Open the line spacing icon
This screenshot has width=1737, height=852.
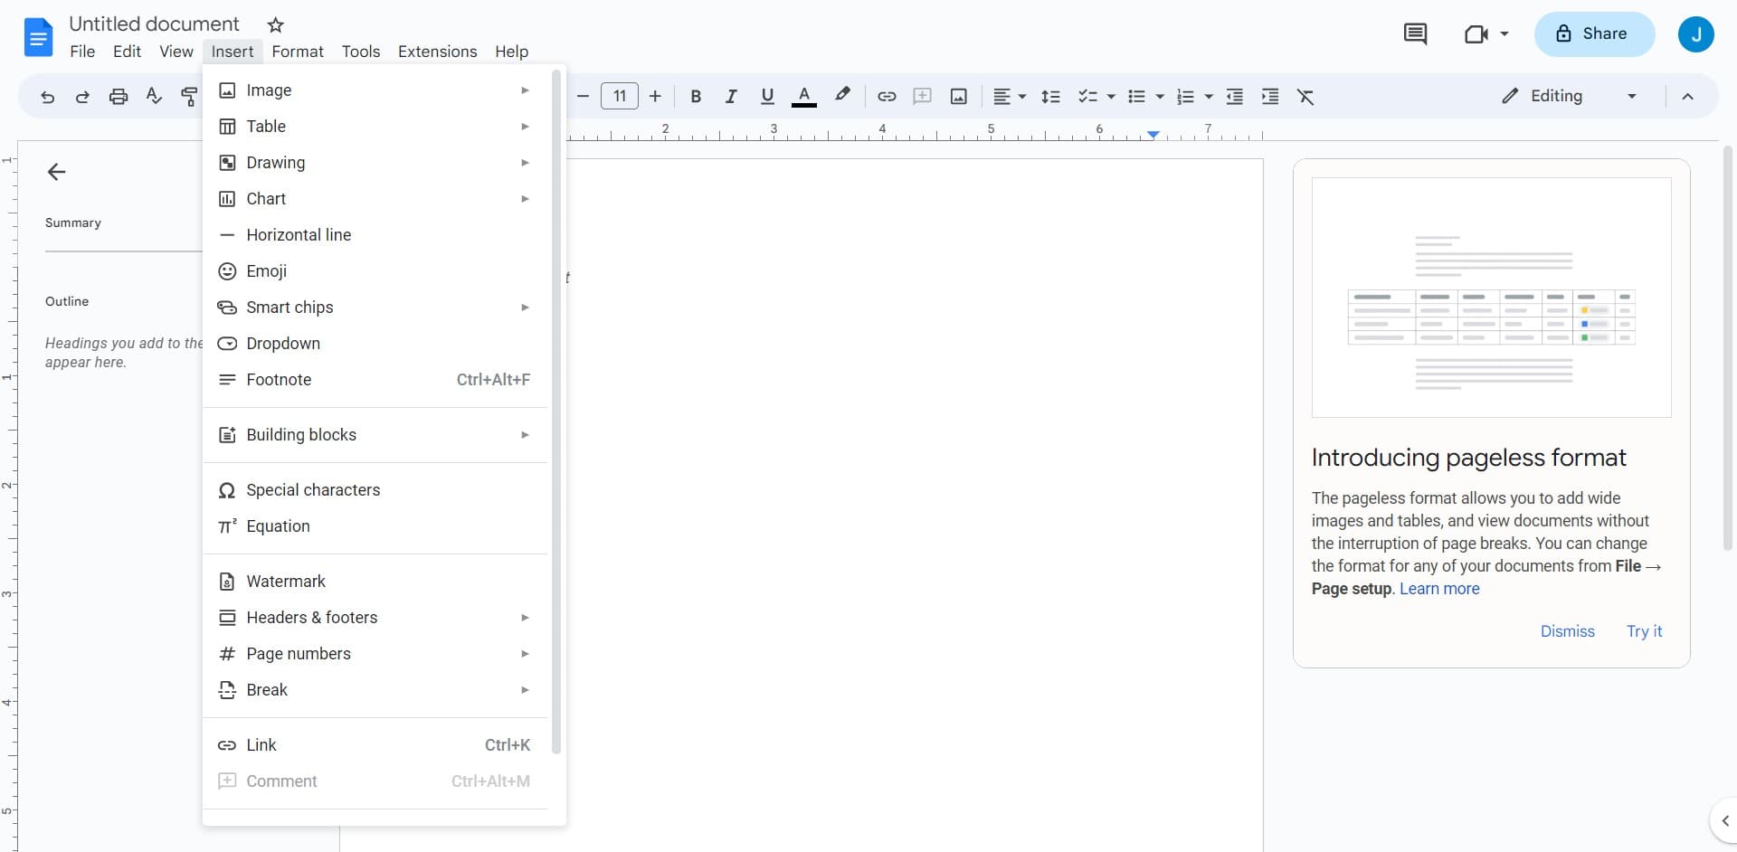[1050, 96]
